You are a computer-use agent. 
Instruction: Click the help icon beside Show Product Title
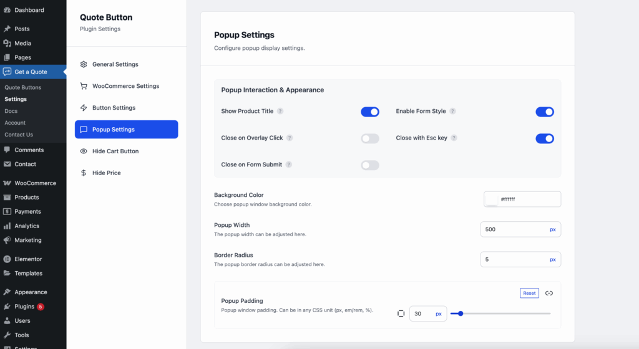[x=280, y=112]
